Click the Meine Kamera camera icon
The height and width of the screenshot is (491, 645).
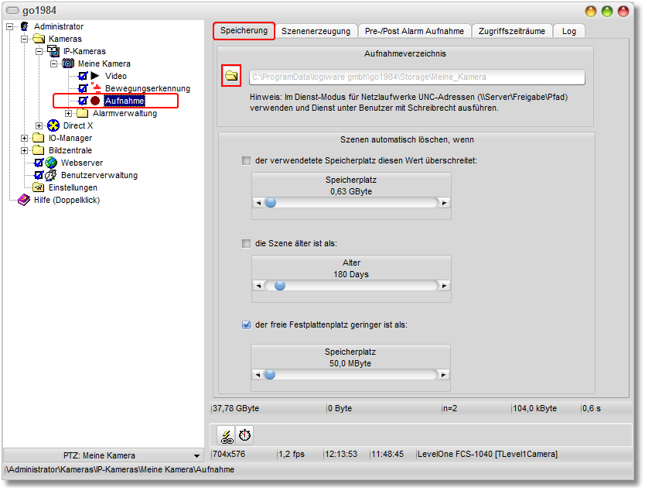pyautogui.click(x=68, y=64)
